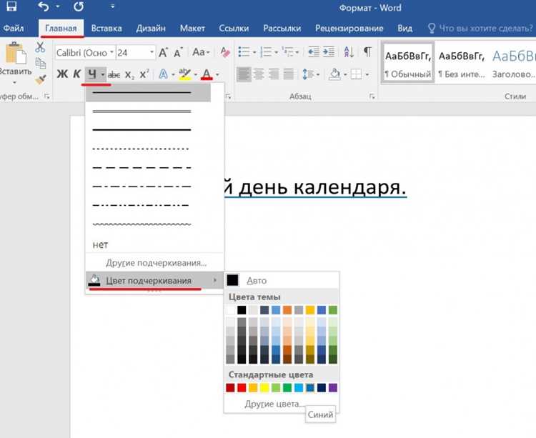
Task: Justify the paragraph text
Action: tap(289, 74)
